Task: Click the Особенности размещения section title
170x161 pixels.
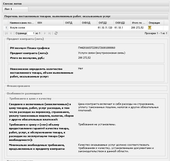Action: 25,94
